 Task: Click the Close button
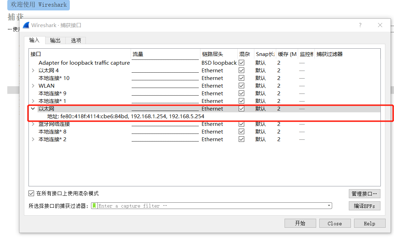coord(335,223)
